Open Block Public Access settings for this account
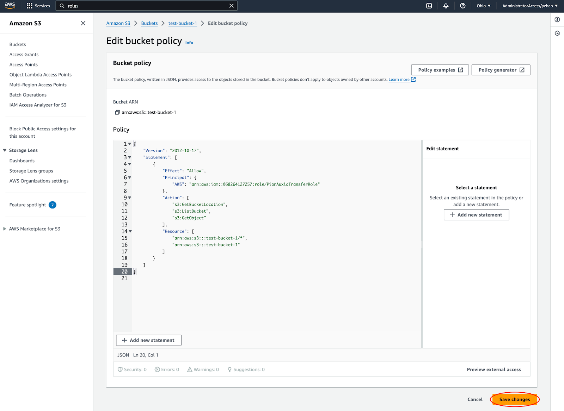This screenshot has height=411, width=564. 43,132
